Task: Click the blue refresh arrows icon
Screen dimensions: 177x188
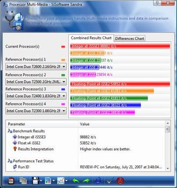Action: click(x=98, y=181)
